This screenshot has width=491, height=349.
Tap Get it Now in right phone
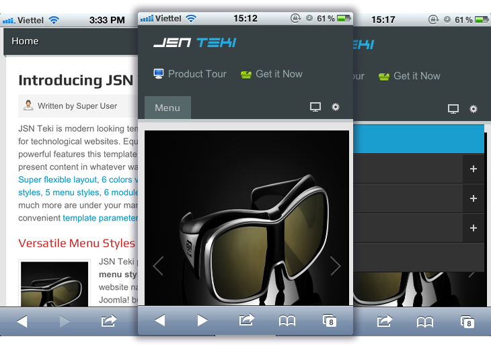pyautogui.click(x=409, y=76)
